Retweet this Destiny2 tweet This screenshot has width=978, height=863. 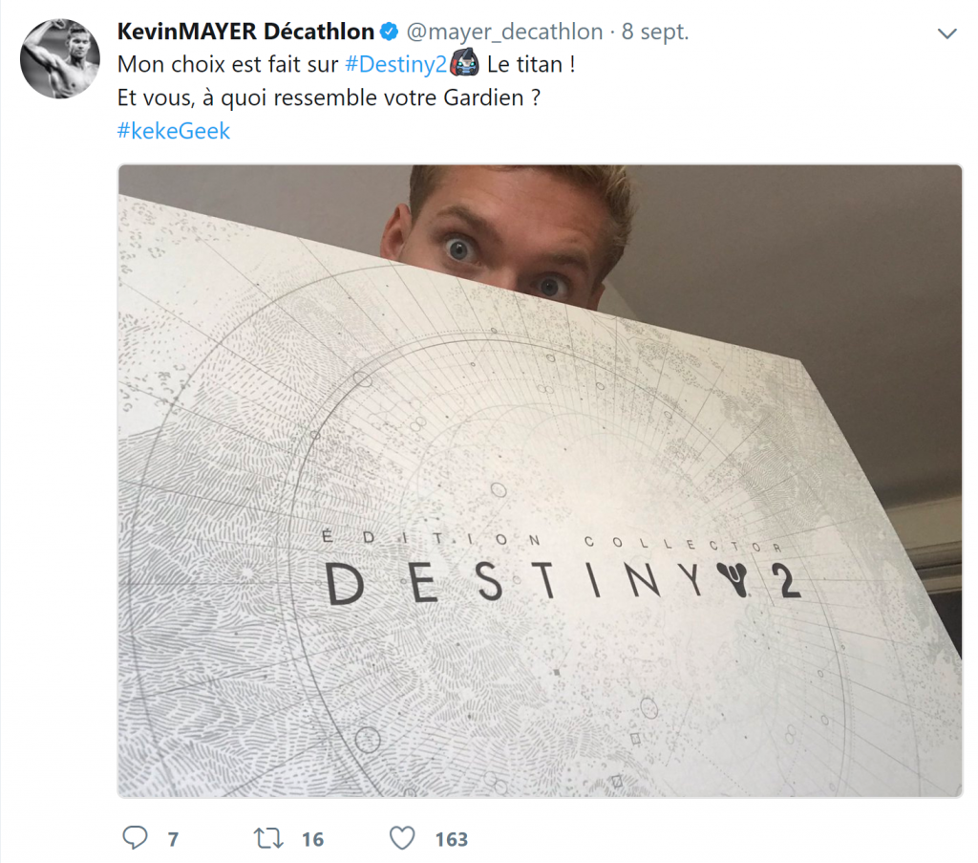tap(268, 838)
